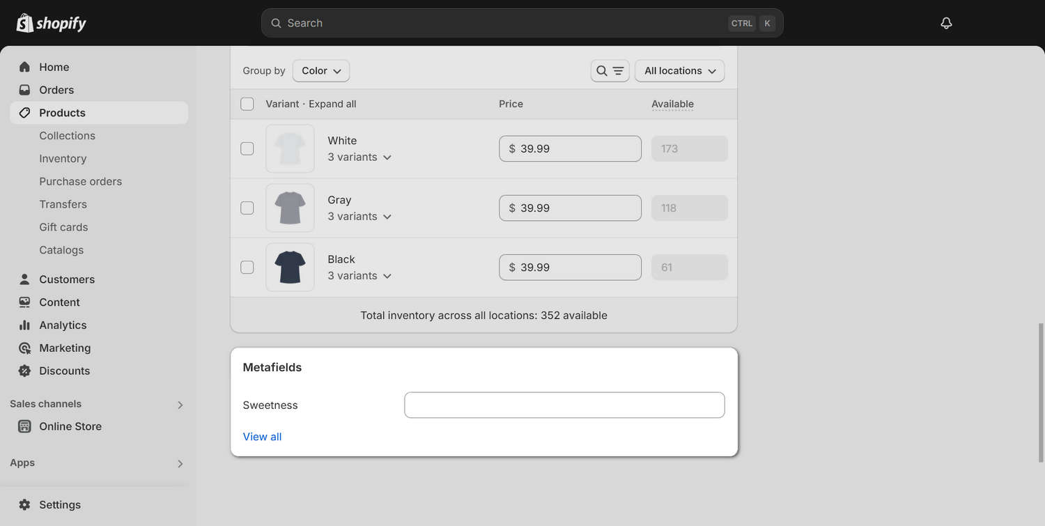This screenshot has height=526, width=1045.
Task: Click the Settings gear icon
Action: tap(24, 505)
